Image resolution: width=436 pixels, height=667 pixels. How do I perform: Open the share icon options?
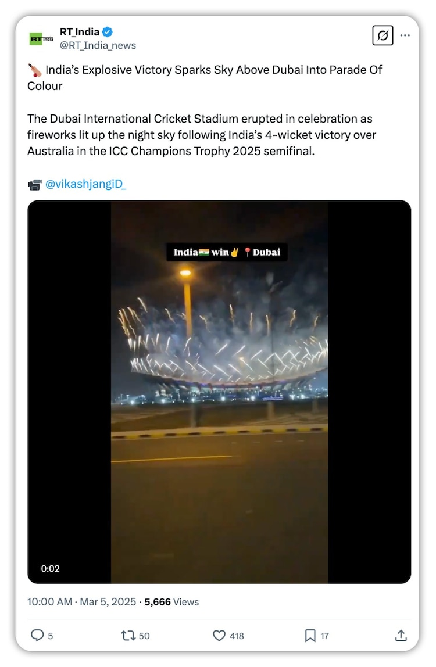pos(401,636)
